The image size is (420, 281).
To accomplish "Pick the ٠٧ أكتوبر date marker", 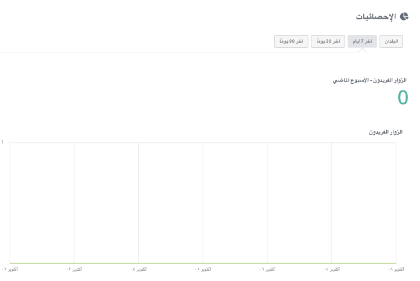I will point(332,269).
